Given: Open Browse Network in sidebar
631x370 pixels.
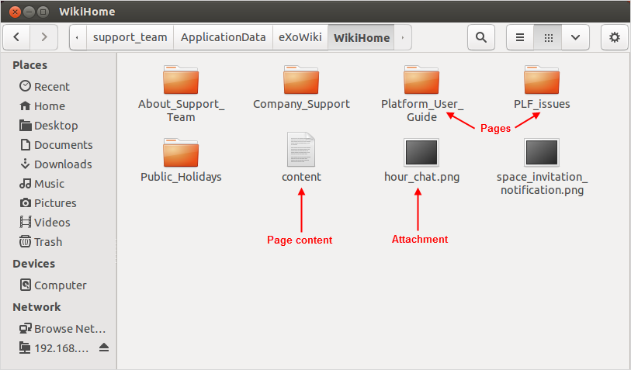Looking at the screenshot, I should (x=62, y=329).
